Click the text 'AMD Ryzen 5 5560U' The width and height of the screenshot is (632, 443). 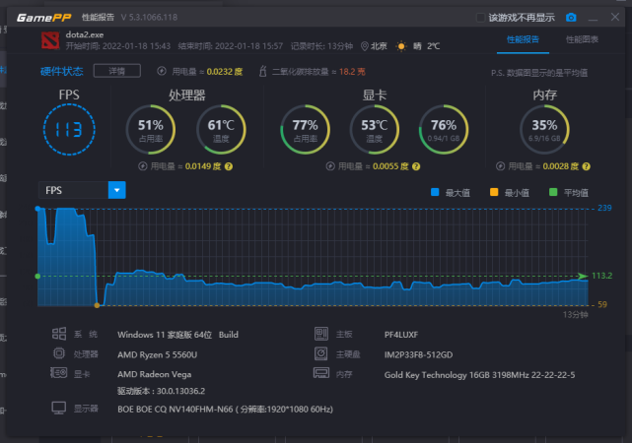point(157,354)
